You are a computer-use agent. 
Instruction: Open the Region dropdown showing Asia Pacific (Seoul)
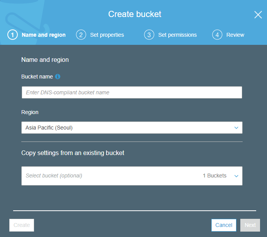pos(132,128)
